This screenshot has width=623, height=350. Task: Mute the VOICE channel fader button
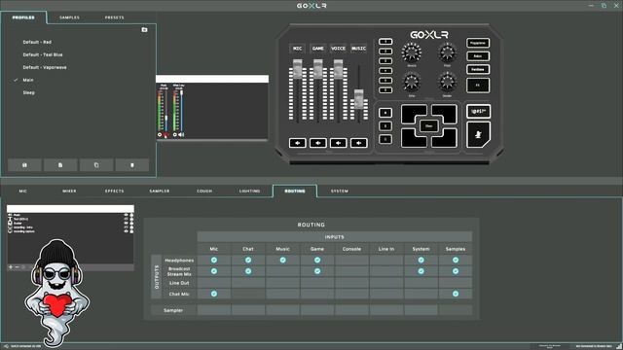(338, 143)
